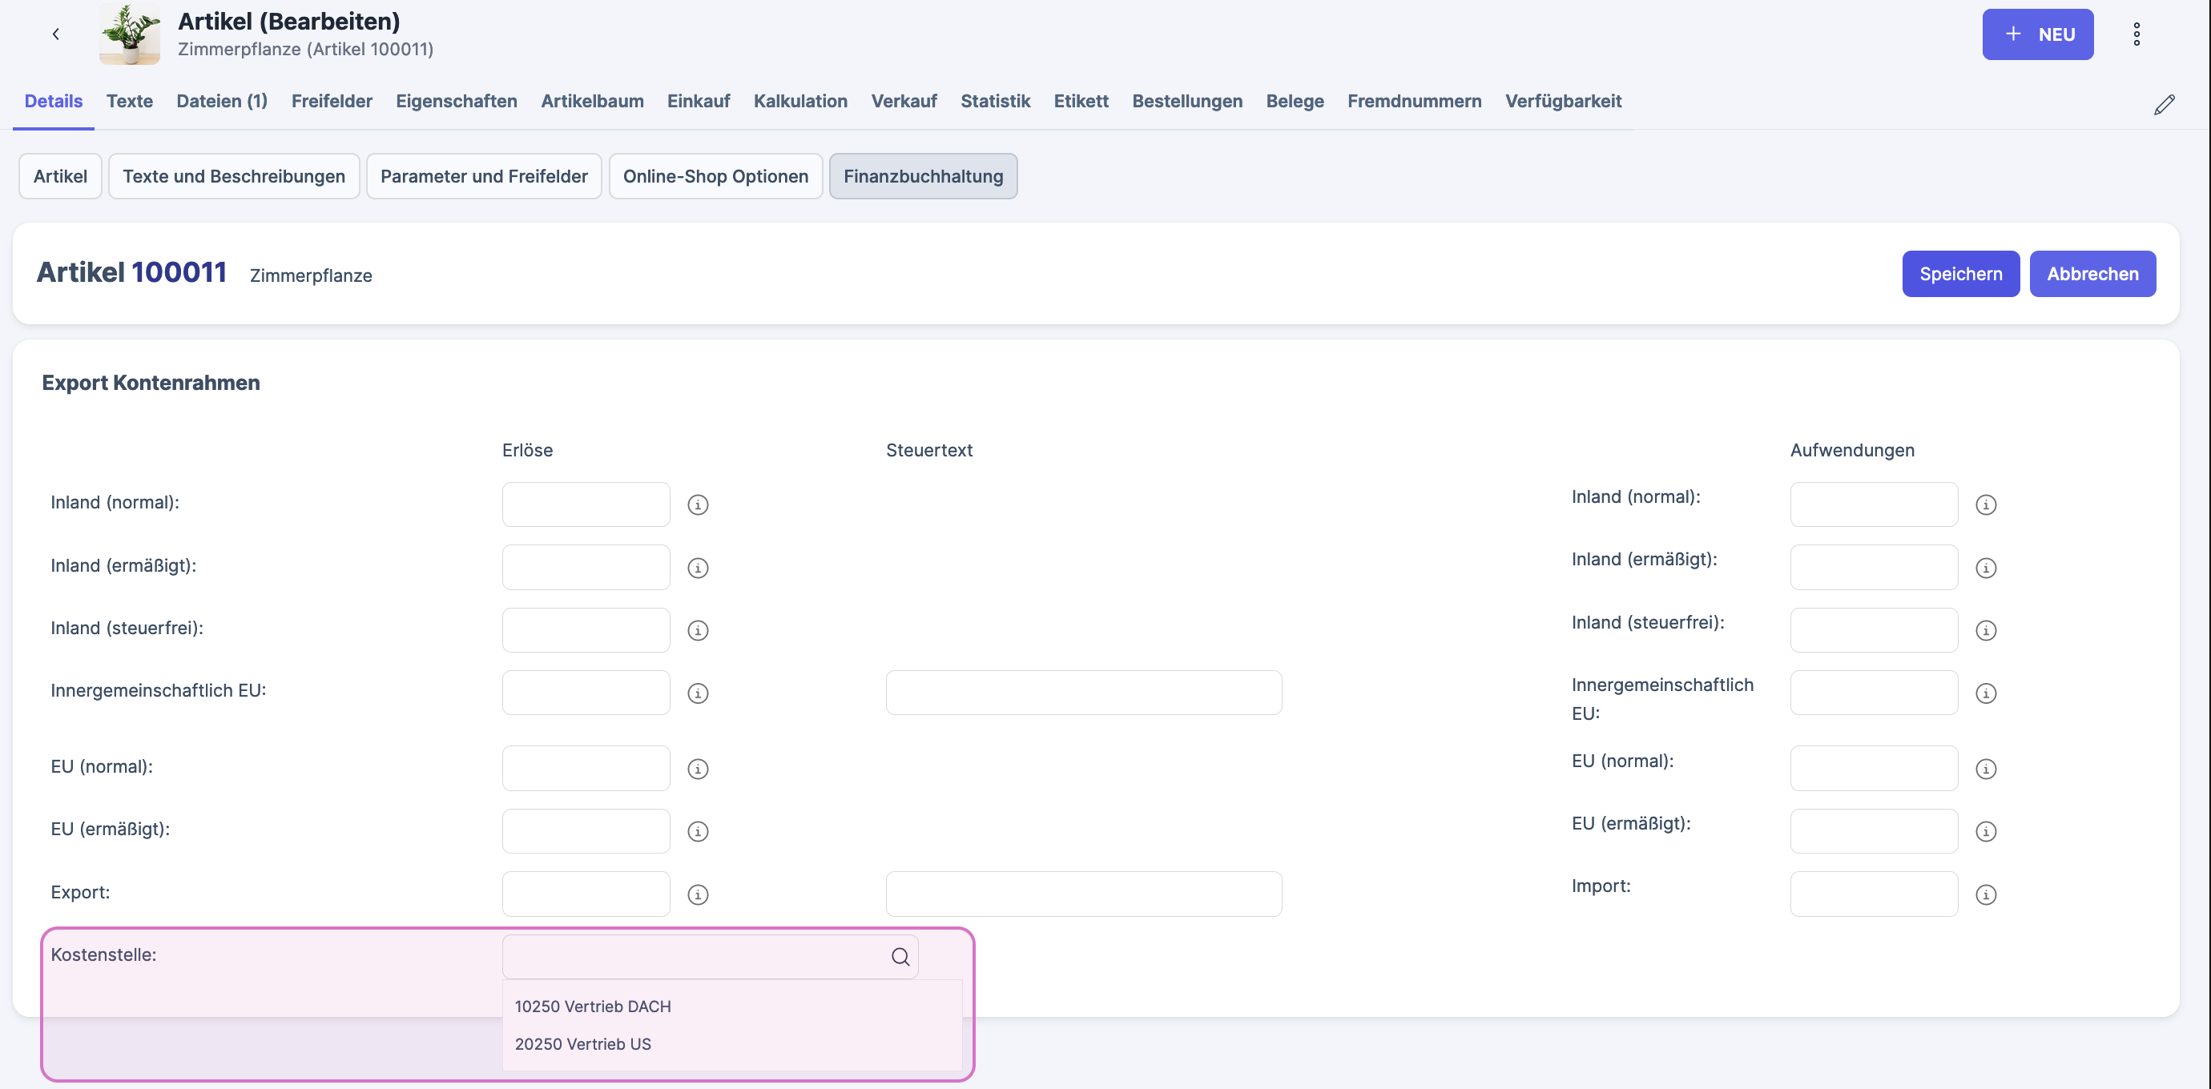The width and height of the screenshot is (2211, 1089).
Task: Open the three-dot more options menu
Action: click(x=2136, y=34)
